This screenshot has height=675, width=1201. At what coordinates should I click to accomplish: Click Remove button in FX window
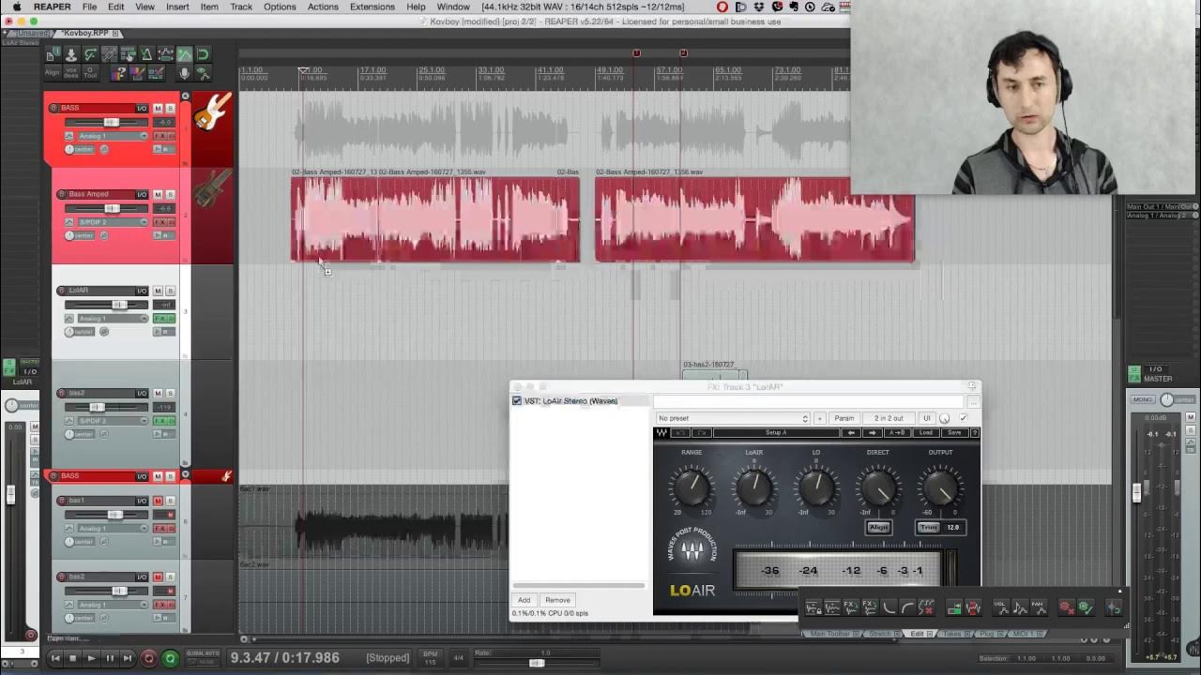click(x=557, y=600)
